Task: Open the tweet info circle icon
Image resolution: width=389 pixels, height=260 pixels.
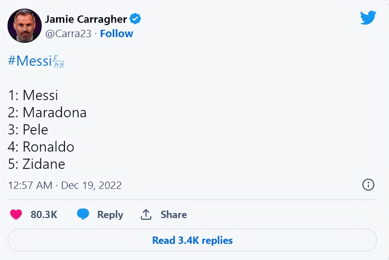Action: tap(368, 185)
